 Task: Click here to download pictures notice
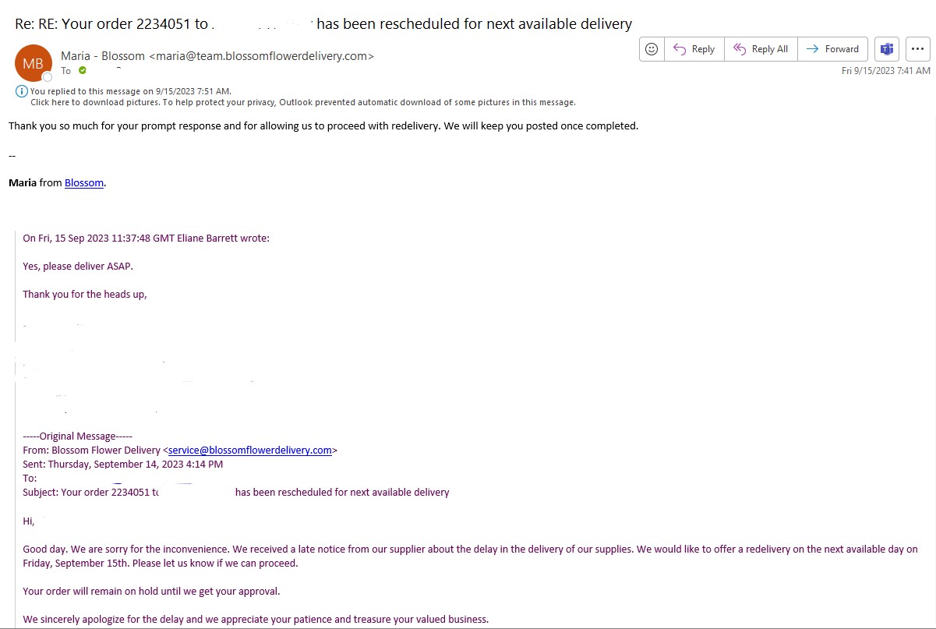click(x=302, y=102)
